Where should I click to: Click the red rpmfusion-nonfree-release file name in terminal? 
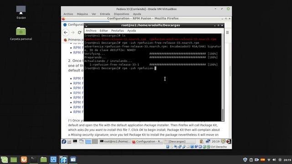(x=182, y=39)
